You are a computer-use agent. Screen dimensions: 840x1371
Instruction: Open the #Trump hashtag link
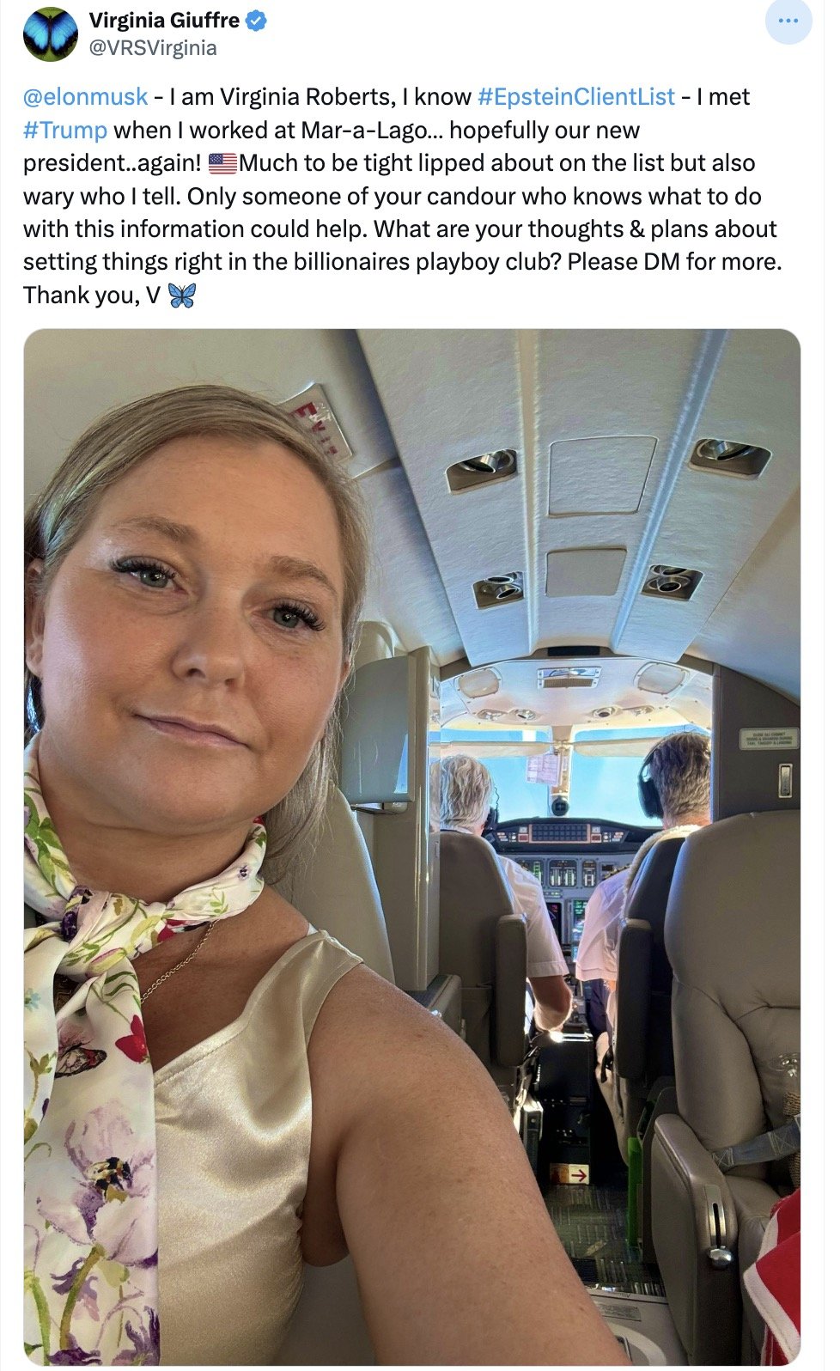(x=65, y=131)
